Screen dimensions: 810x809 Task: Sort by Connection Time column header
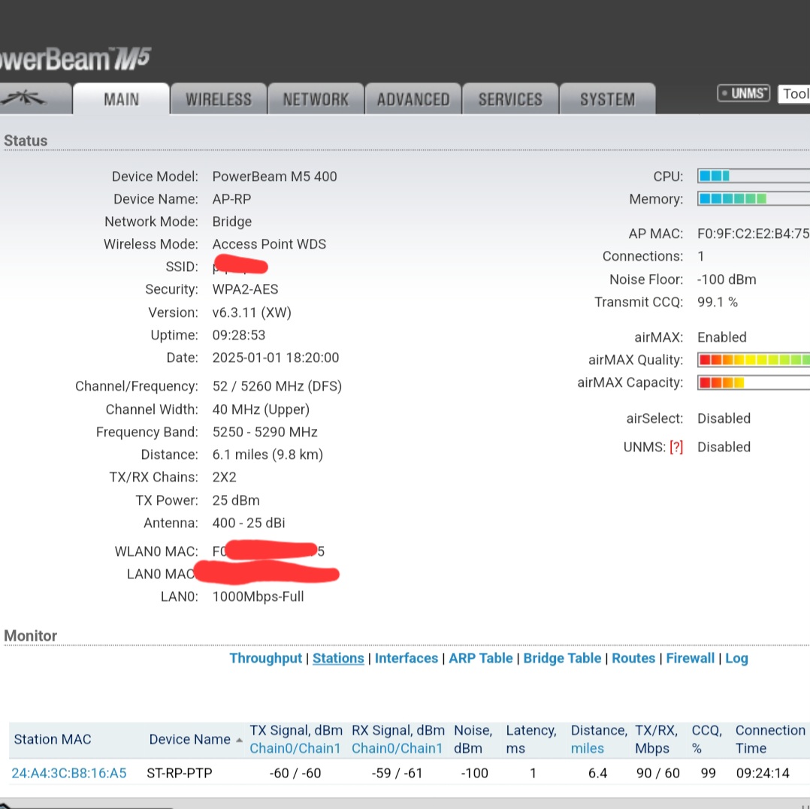770,739
